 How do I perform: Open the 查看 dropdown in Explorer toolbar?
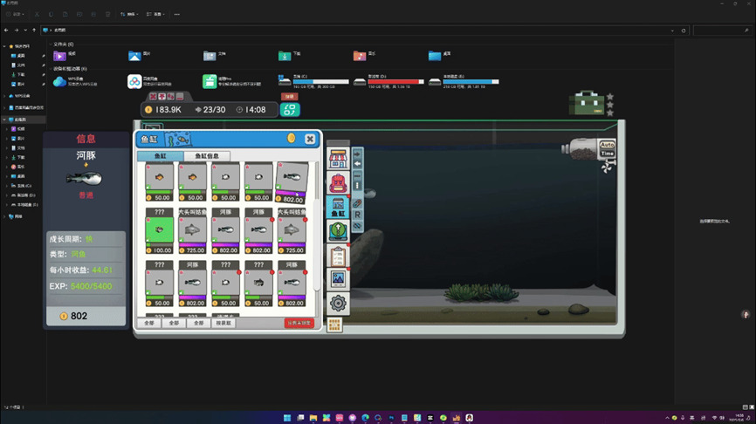(x=155, y=14)
